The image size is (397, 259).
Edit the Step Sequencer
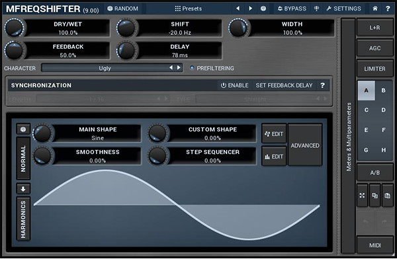[274, 157]
